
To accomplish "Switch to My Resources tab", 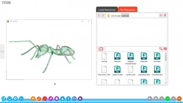I will [x=128, y=10].
